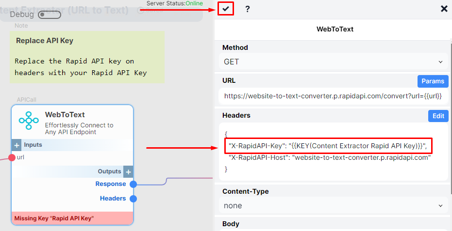Select the Replace API Key note
Image resolution: width=452 pixels, height=231 pixels.
[87, 57]
